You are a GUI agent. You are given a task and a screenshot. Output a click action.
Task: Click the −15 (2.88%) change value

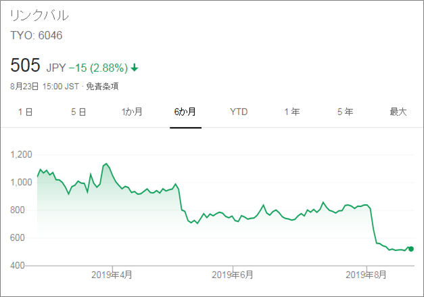tap(98, 68)
